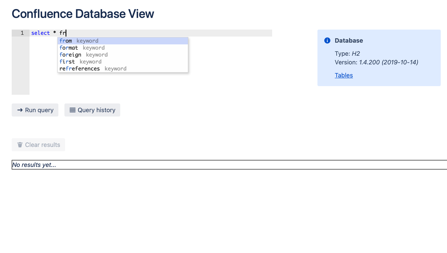Click the list icon on Query history
Image resolution: width=447 pixels, height=253 pixels.
coord(72,110)
